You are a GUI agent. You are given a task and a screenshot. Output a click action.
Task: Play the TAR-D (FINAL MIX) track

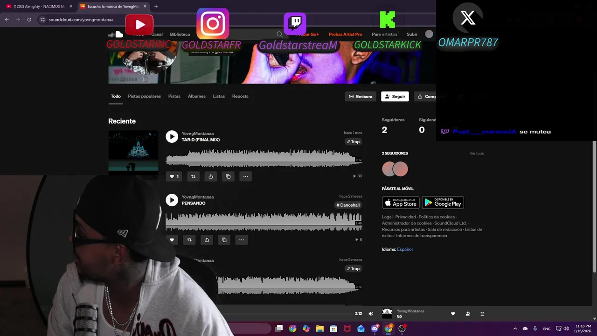coord(172,136)
